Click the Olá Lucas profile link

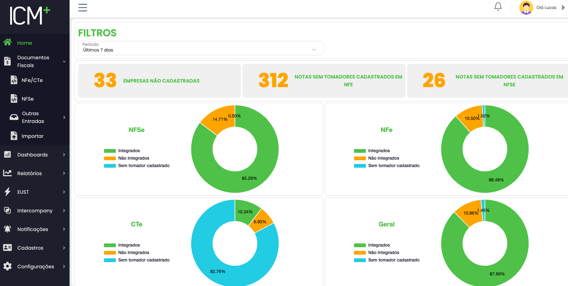pos(546,7)
